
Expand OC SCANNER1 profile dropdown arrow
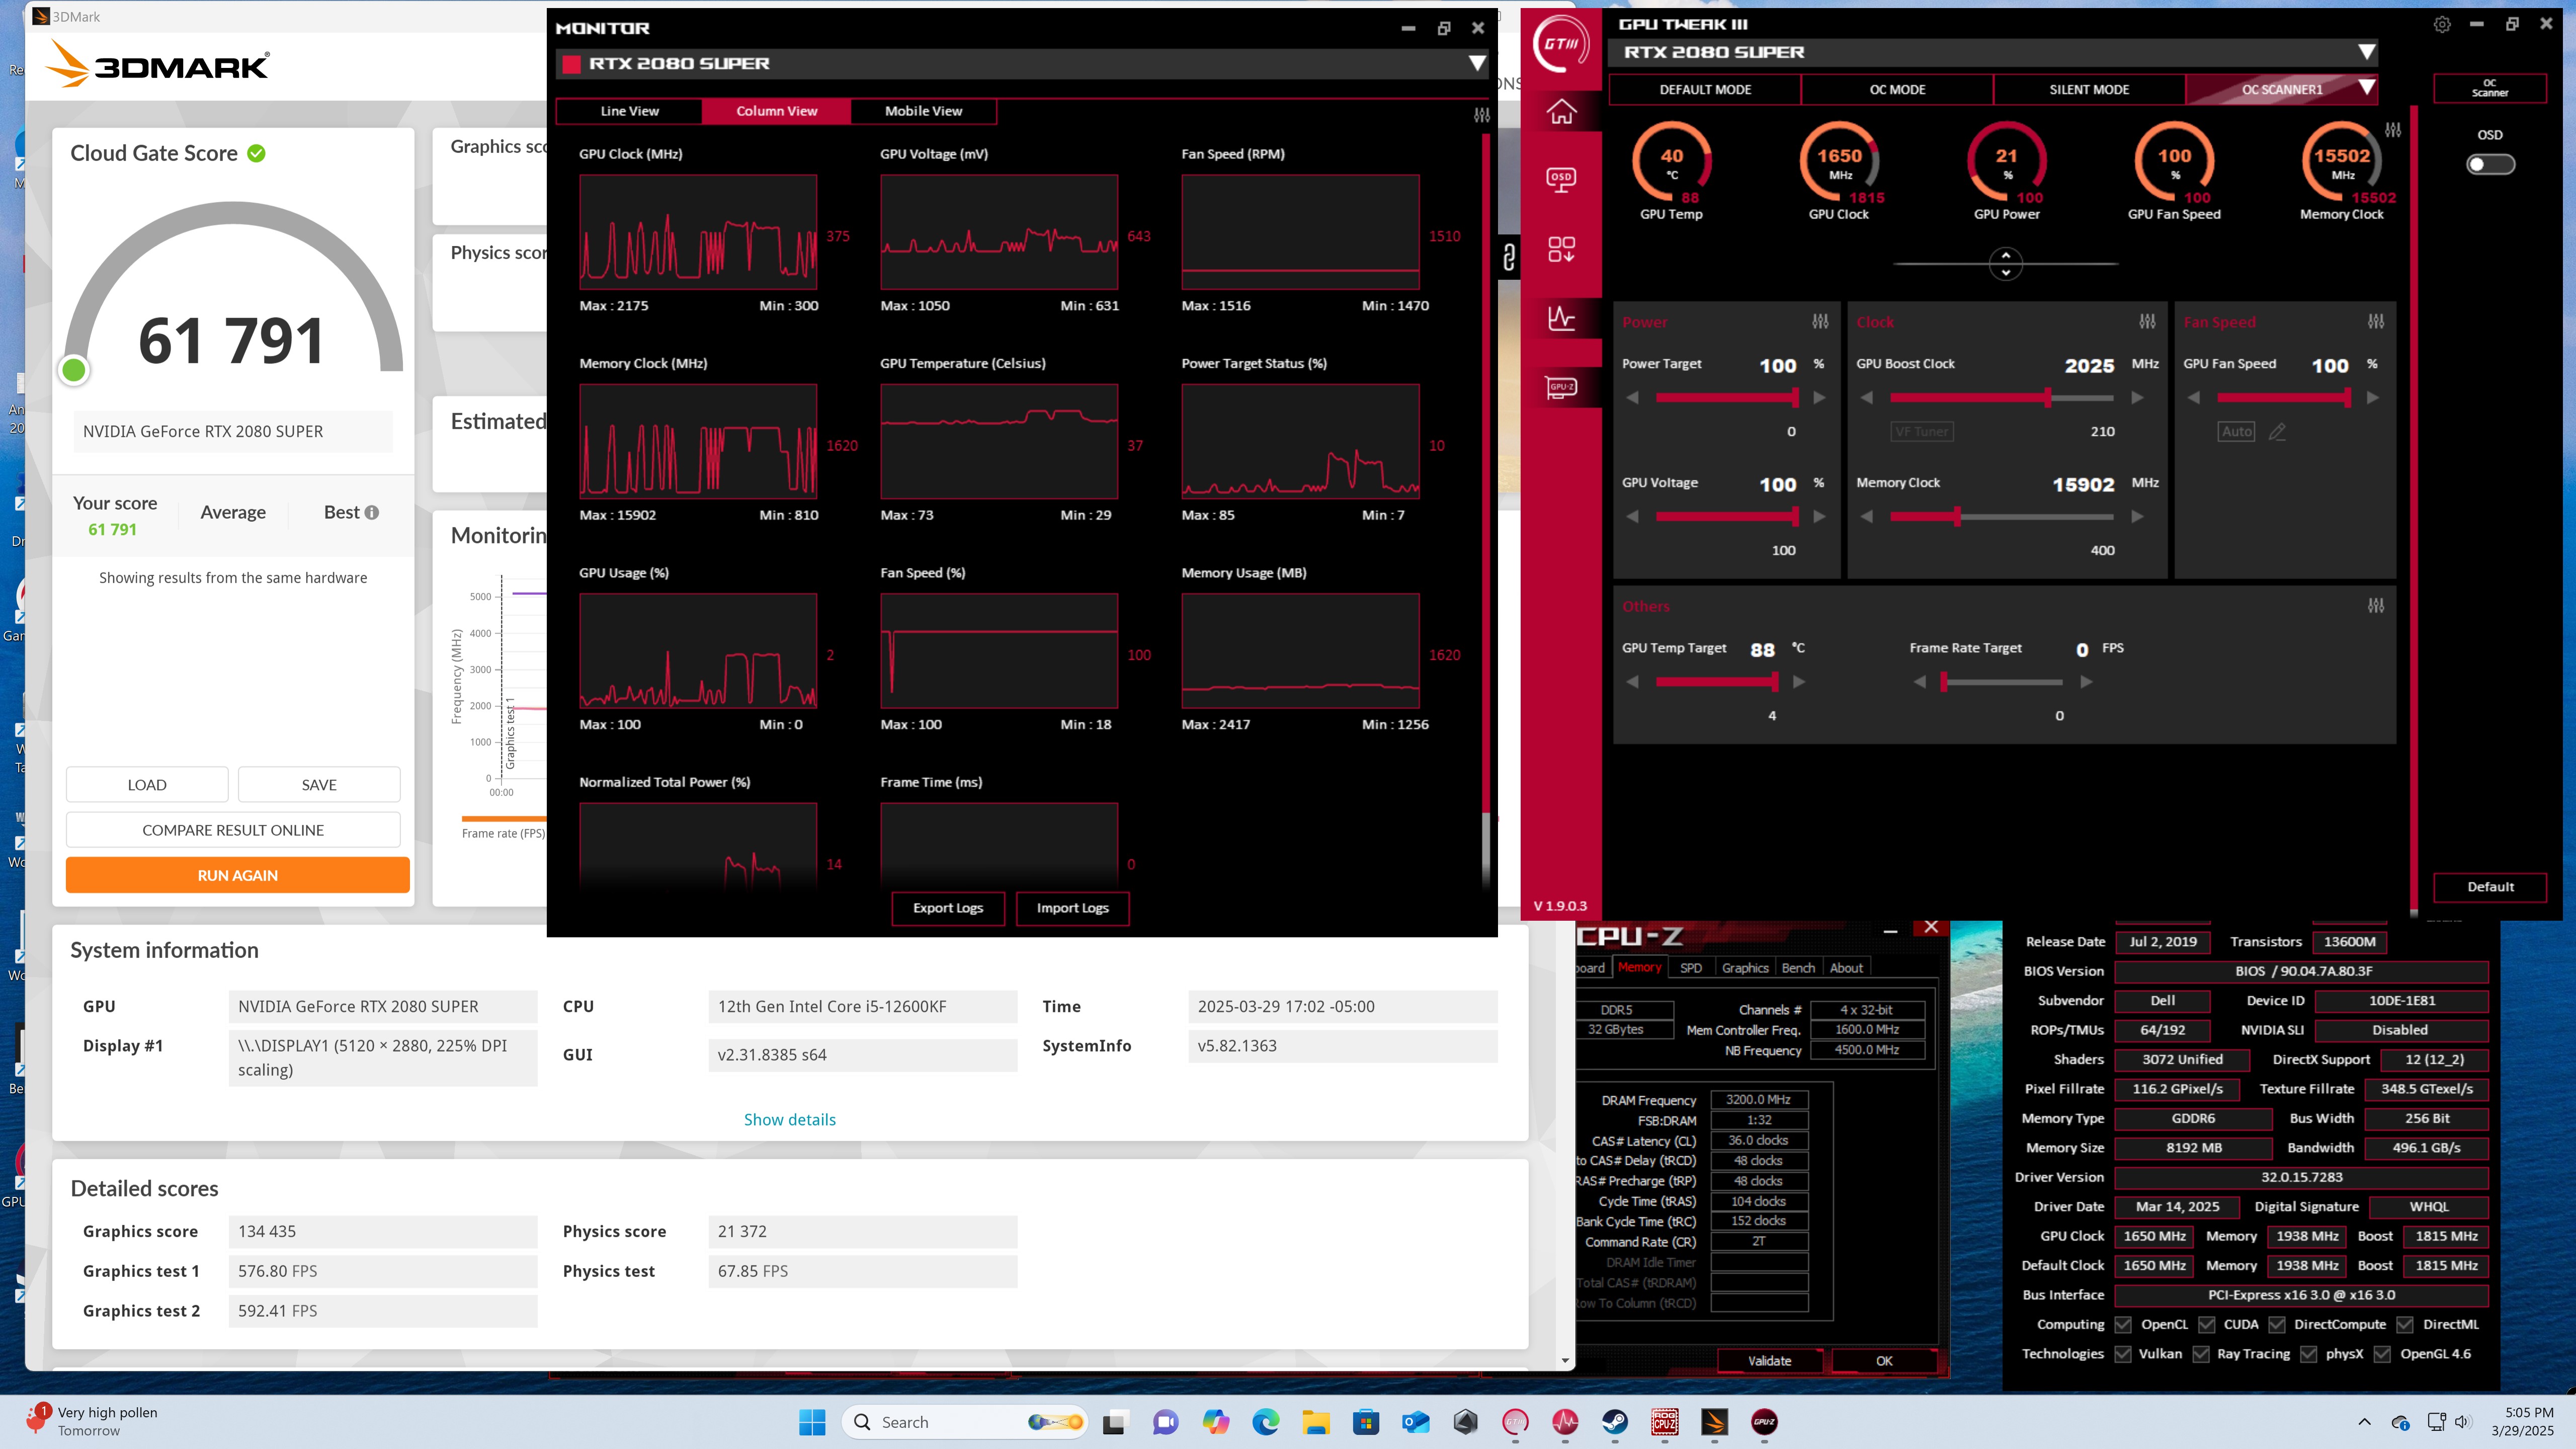click(x=2366, y=88)
